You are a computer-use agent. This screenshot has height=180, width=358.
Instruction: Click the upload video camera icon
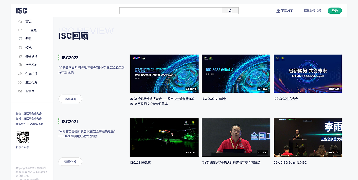click(306, 11)
